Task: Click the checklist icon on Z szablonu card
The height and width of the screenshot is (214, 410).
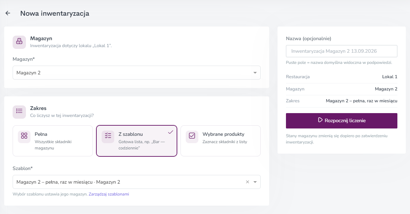Action: click(108, 136)
